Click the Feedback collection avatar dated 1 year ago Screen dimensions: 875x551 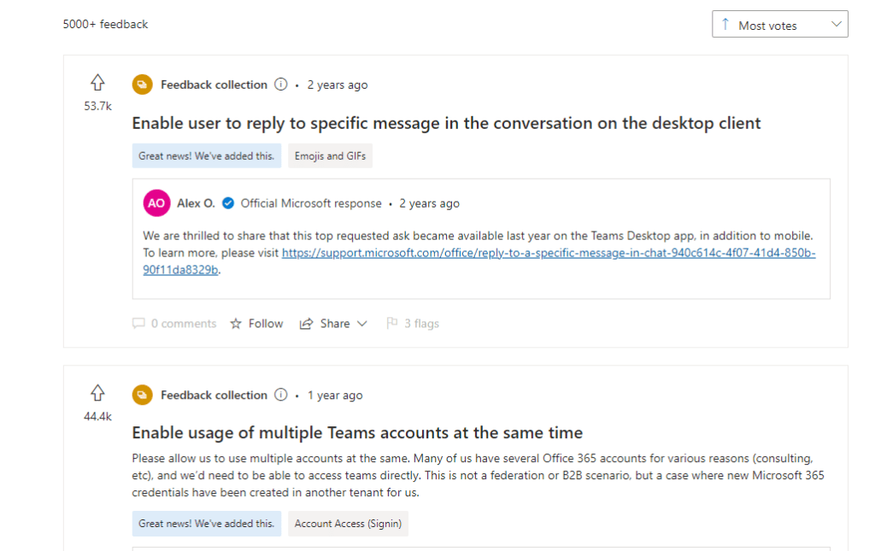point(143,395)
